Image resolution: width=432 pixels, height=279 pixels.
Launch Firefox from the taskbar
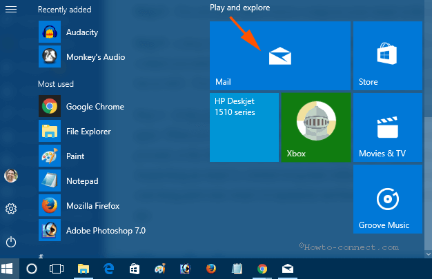211,269
